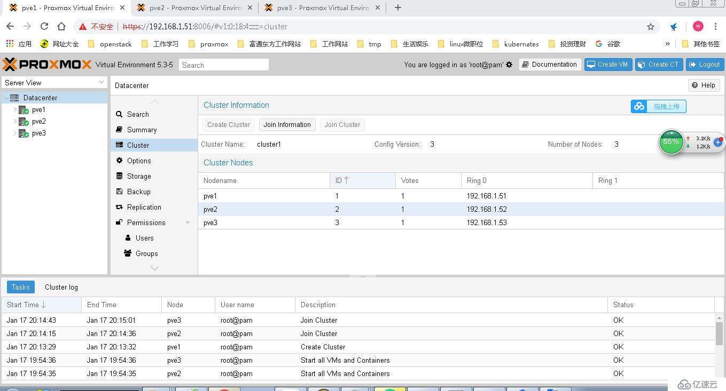Image resolution: width=726 pixels, height=391 pixels.
Task: Click Create VM button
Action: [x=608, y=65]
